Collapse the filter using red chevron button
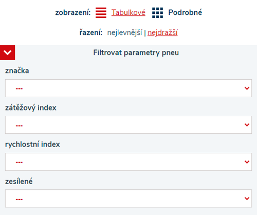The image size is (257, 215). (x=8, y=52)
